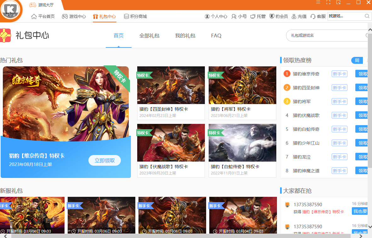This screenshot has height=238, width=372.
Task: Click the yellow rank 3 badge
Action: (287, 102)
